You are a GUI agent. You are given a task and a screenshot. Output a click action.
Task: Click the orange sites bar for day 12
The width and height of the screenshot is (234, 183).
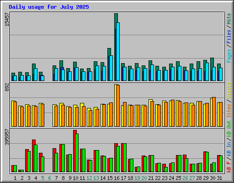click(90, 118)
